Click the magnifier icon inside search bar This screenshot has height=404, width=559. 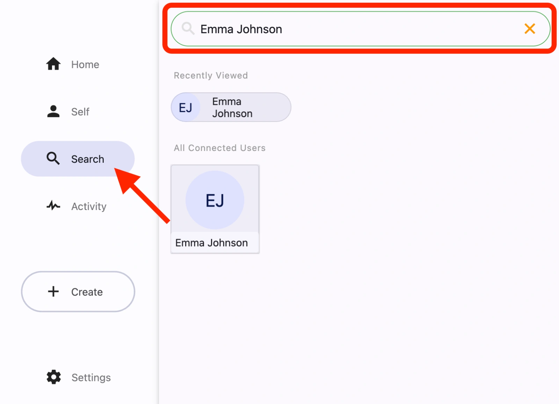tap(188, 29)
